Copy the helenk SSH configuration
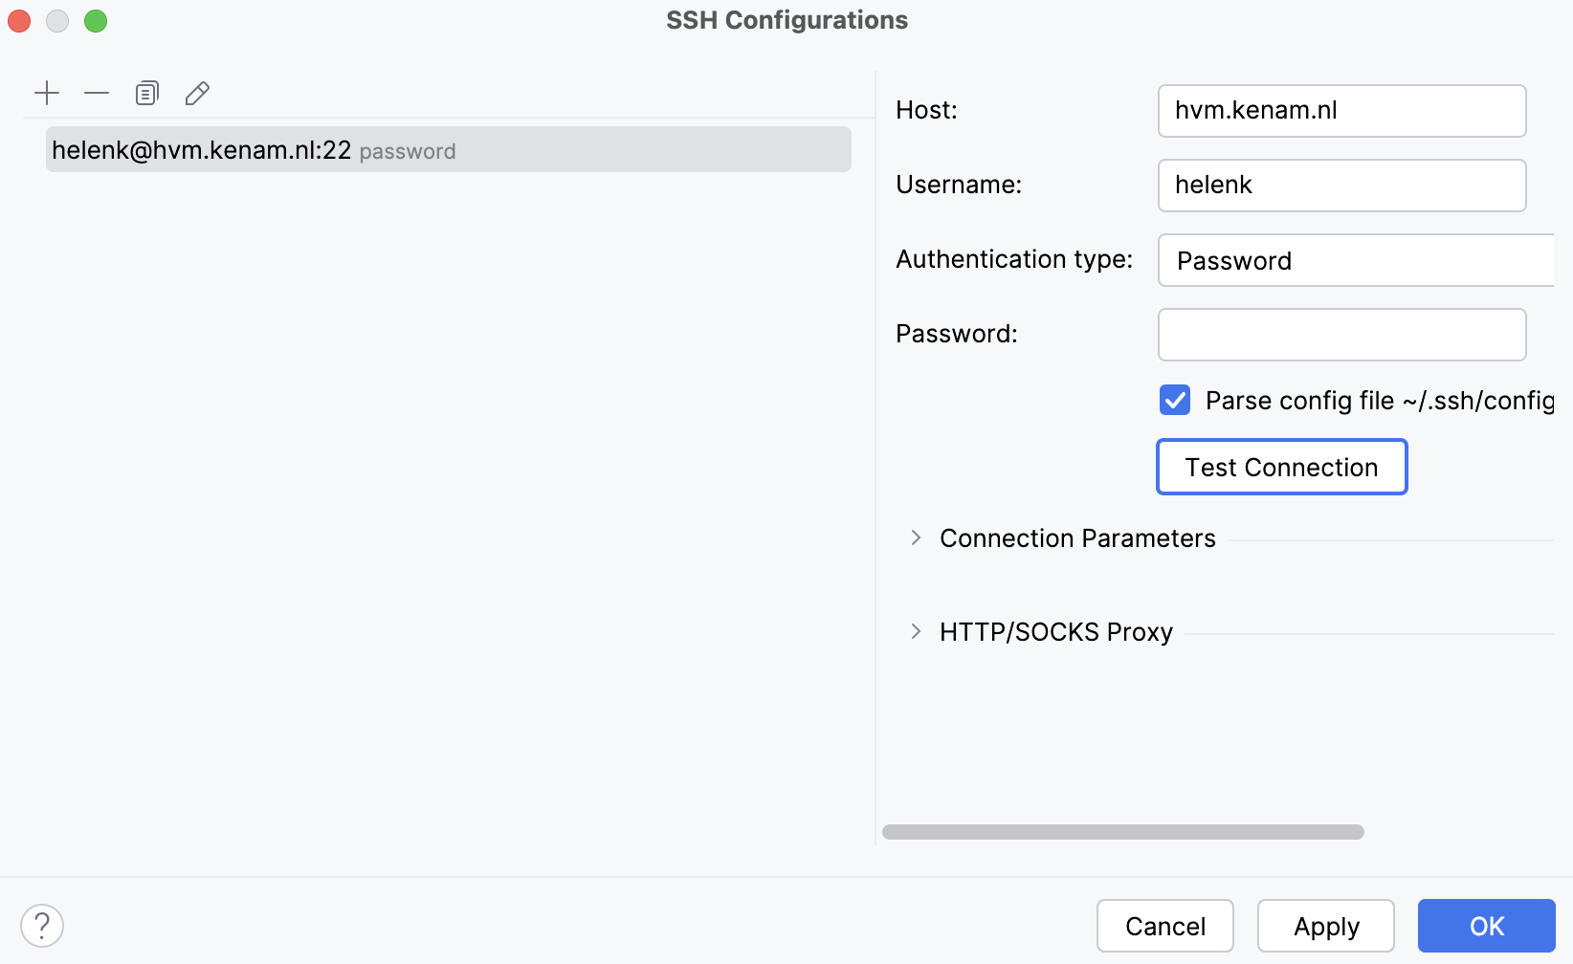The height and width of the screenshot is (964, 1573). coord(146,93)
